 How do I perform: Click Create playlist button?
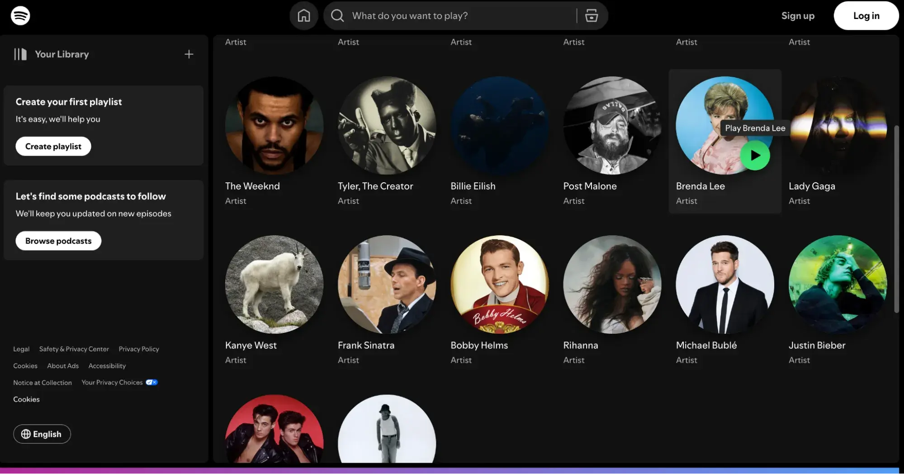tap(53, 147)
